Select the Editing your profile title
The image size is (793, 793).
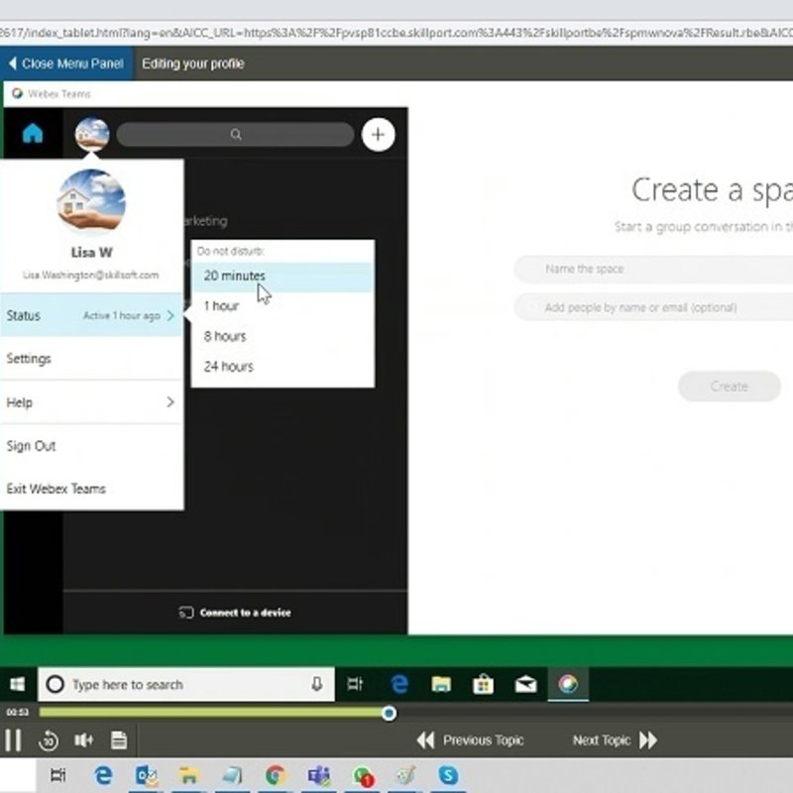click(193, 63)
